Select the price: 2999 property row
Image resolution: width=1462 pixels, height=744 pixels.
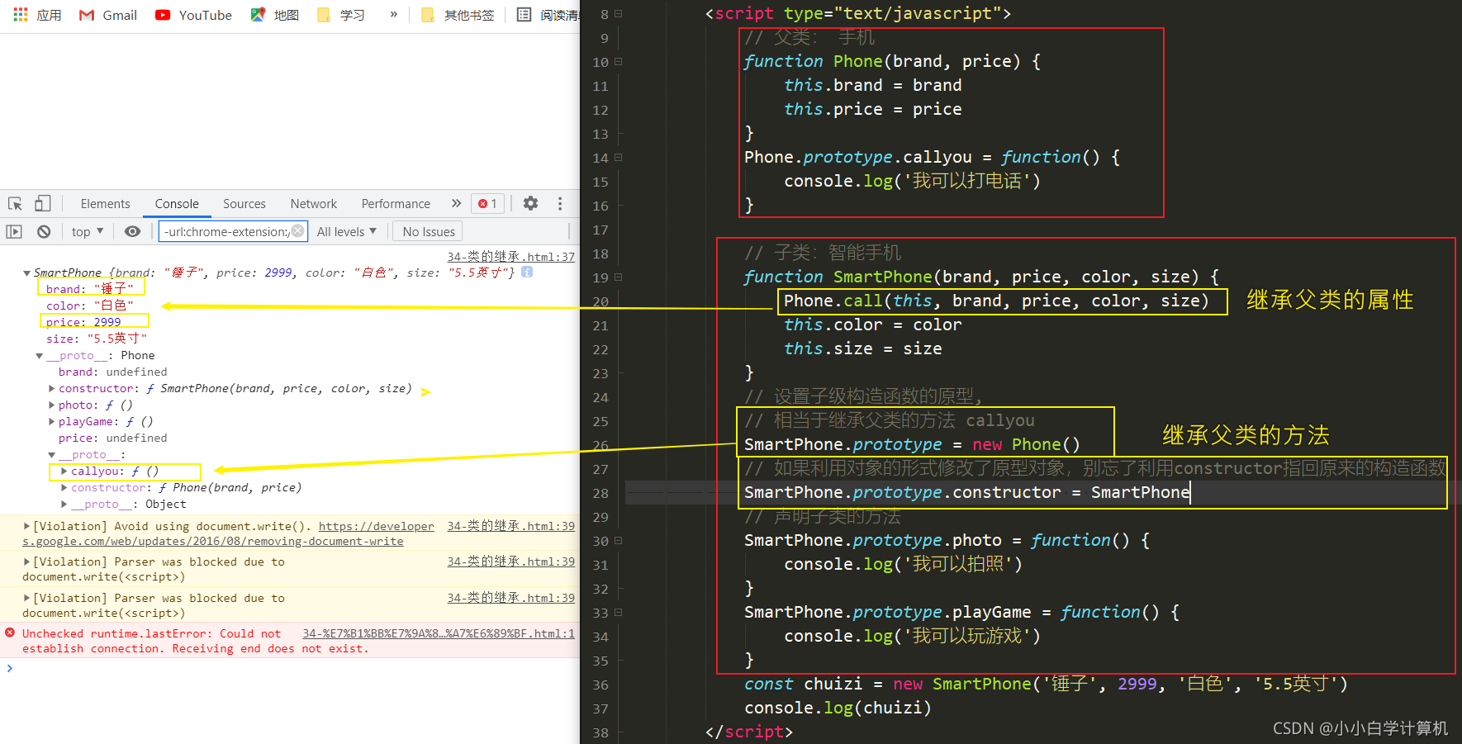coord(83,322)
